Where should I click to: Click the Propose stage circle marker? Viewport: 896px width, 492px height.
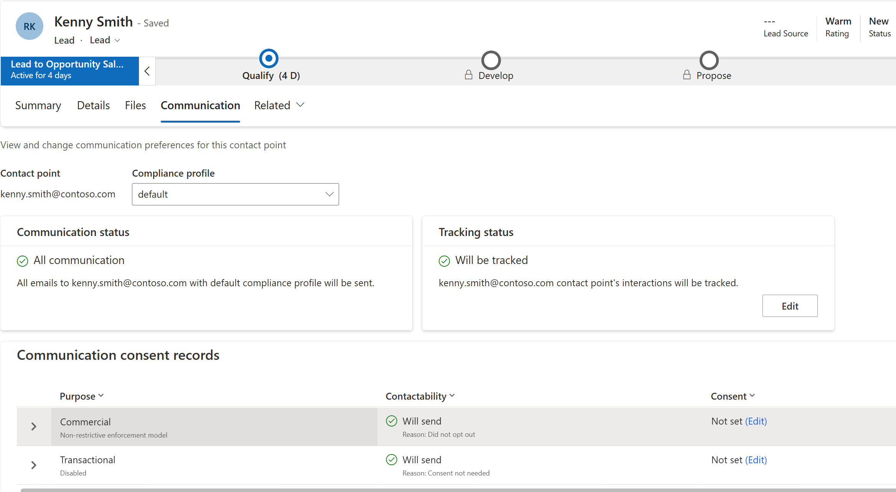[709, 60]
